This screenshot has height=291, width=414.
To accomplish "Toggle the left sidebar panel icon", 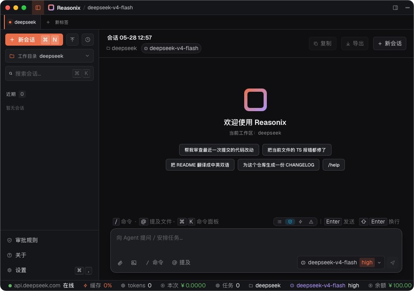I will click(38, 8).
